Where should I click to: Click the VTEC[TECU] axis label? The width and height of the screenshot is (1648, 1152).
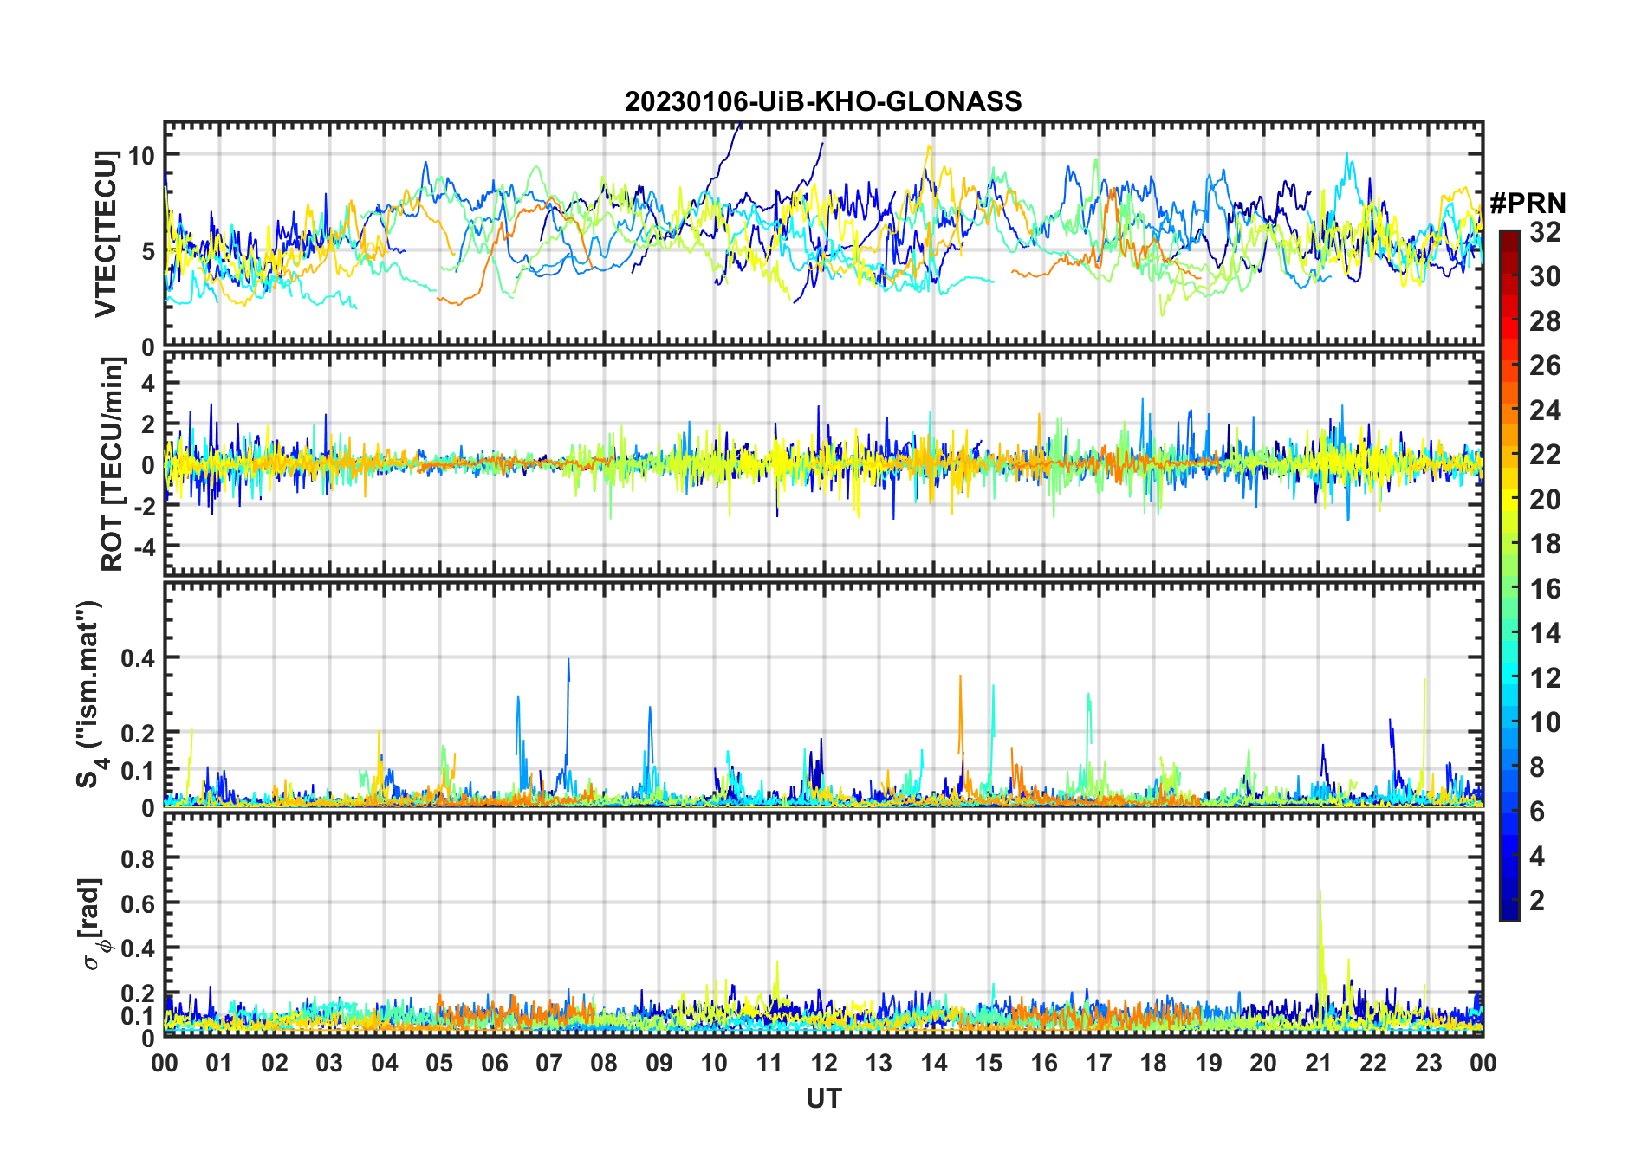pyautogui.click(x=106, y=234)
